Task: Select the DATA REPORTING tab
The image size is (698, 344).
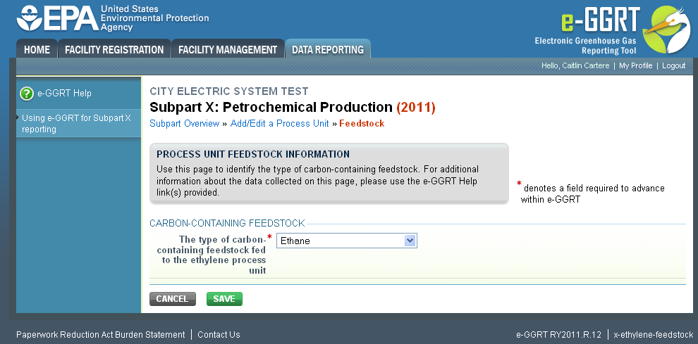Action: [328, 49]
